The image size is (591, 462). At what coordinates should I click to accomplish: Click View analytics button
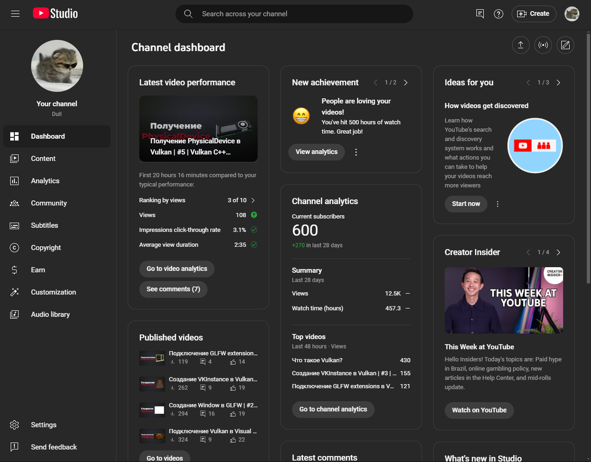[x=317, y=152]
